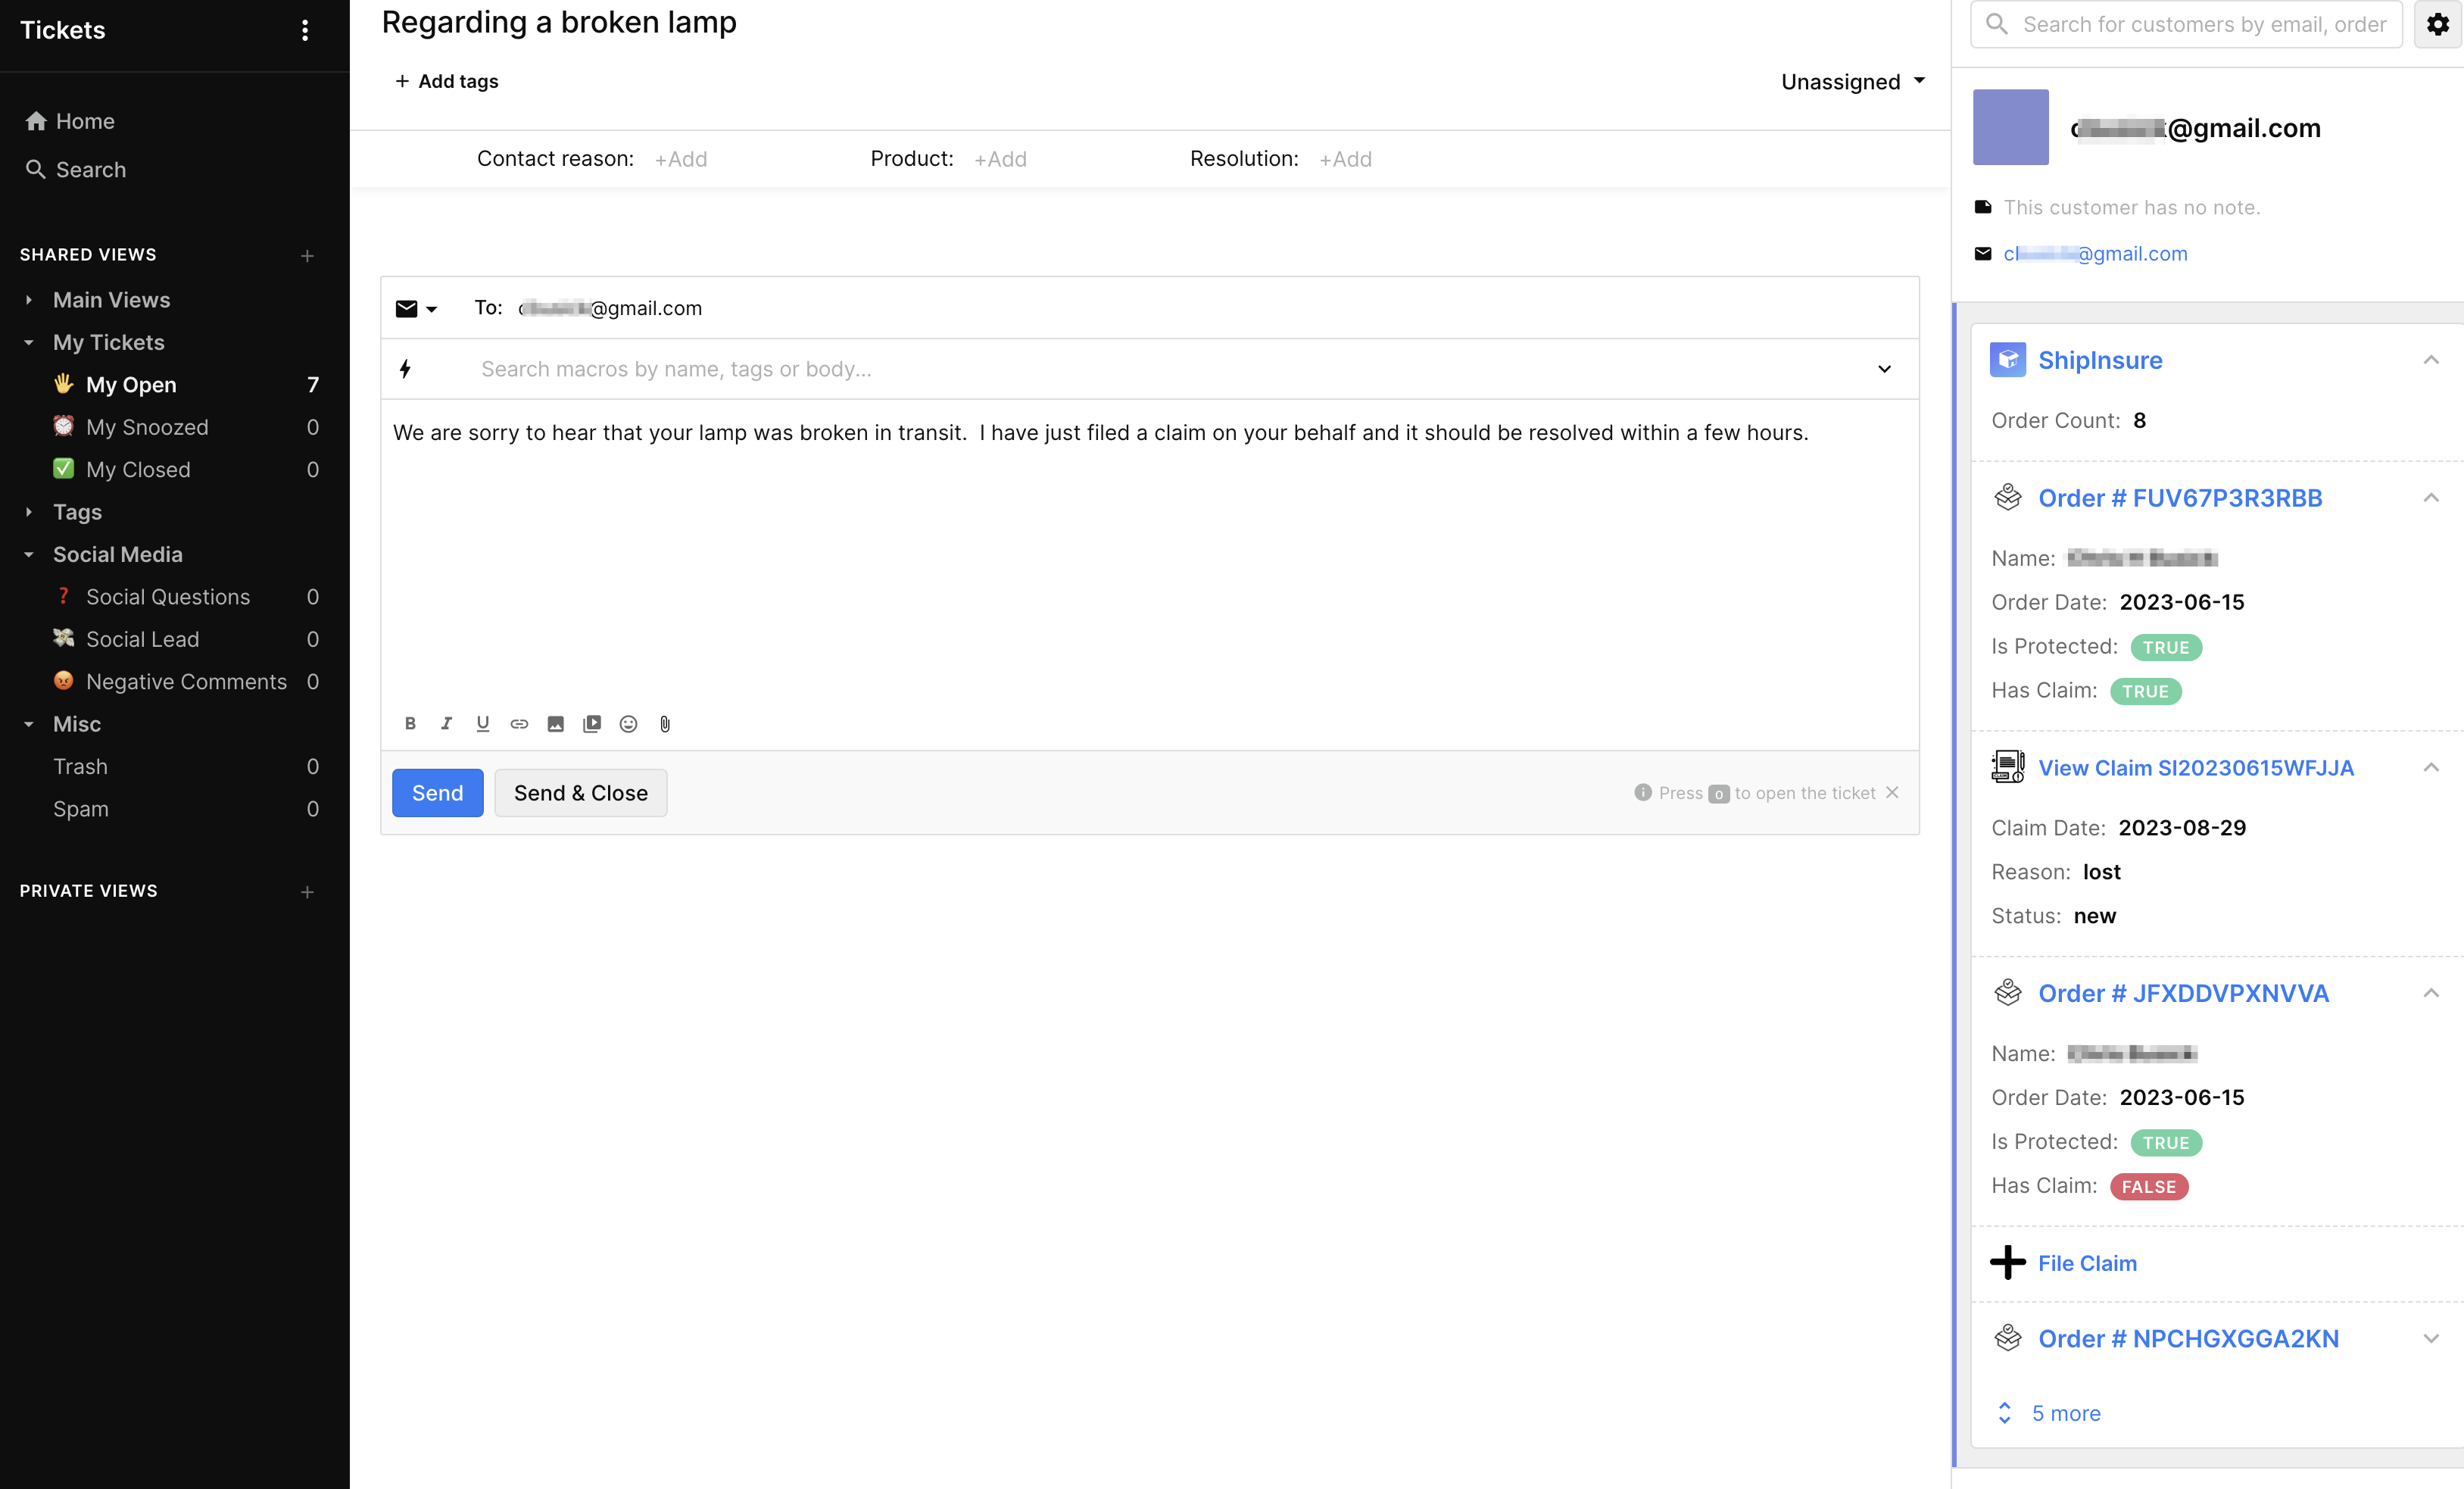Expand the macros search dropdown arrow
This screenshot has width=2464, height=1489.
coord(1884,369)
